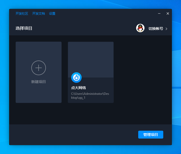Image resolution: width=181 pixels, height=154 pixels.
Task: Click the title bar between 设置 and minimize
Action: tap(104, 14)
